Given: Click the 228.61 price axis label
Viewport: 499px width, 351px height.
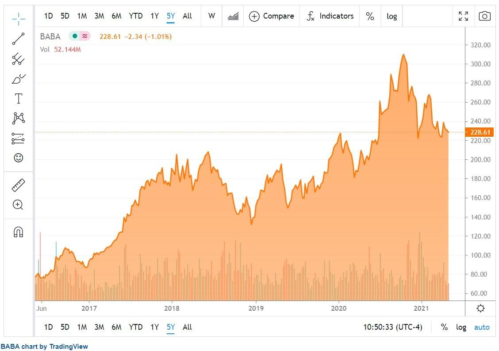Looking at the screenshot, I should [x=480, y=131].
